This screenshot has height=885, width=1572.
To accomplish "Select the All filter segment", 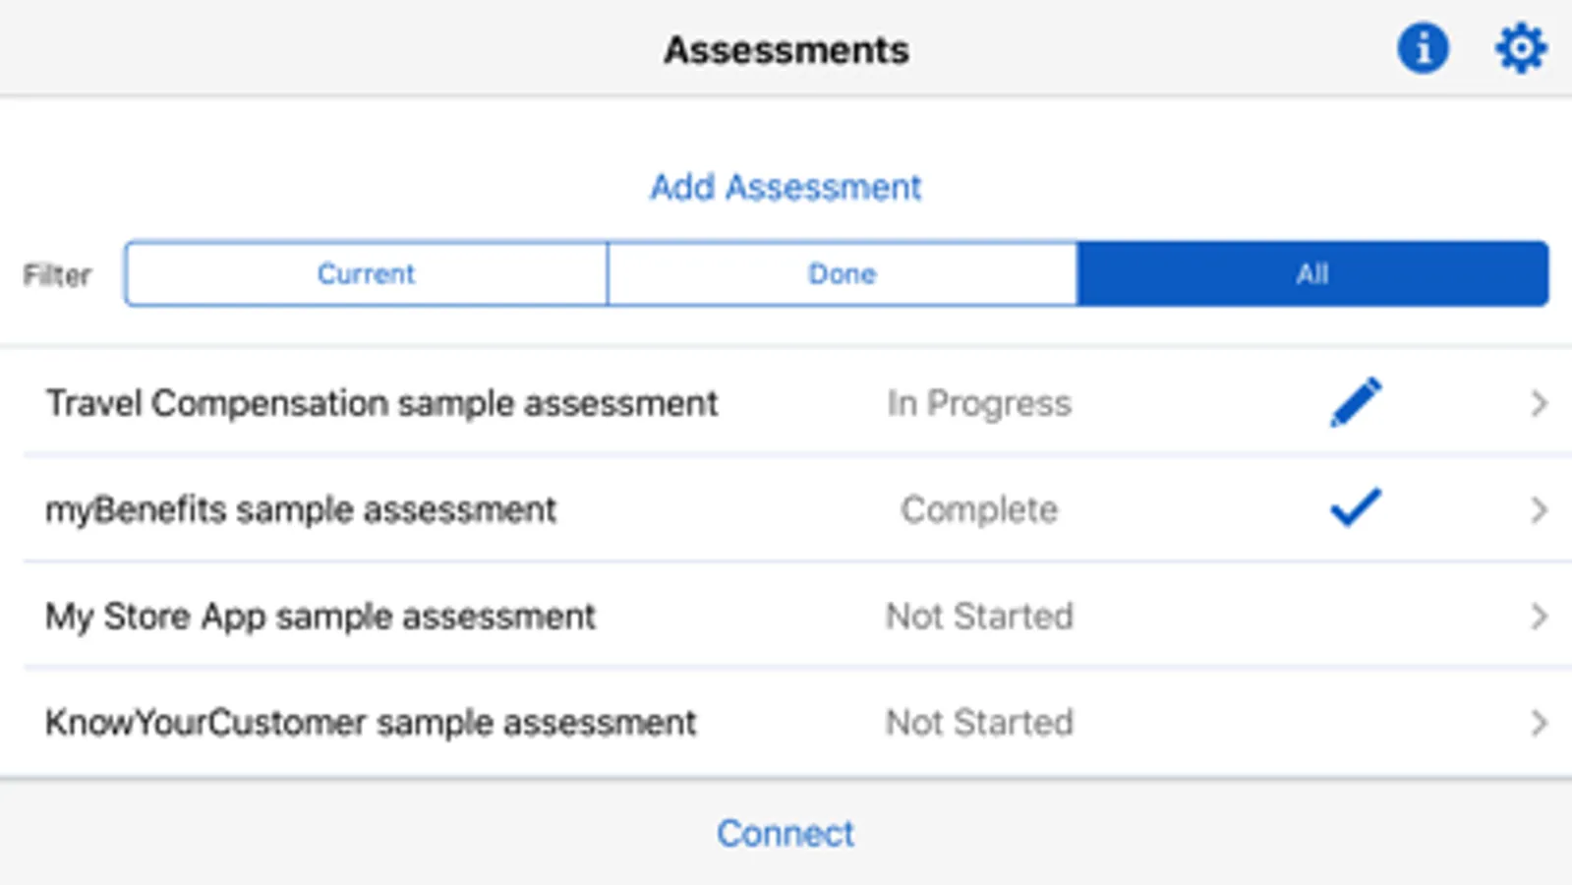I will point(1312,273).
